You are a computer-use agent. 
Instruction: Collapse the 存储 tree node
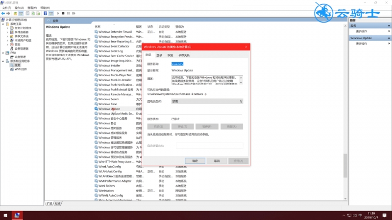(x=3, y=53)
